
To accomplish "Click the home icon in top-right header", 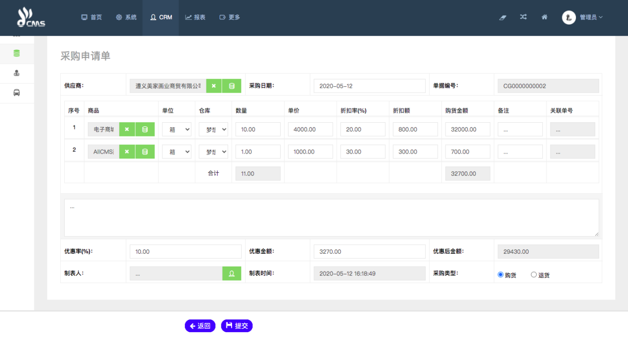I will coord(545,17).
